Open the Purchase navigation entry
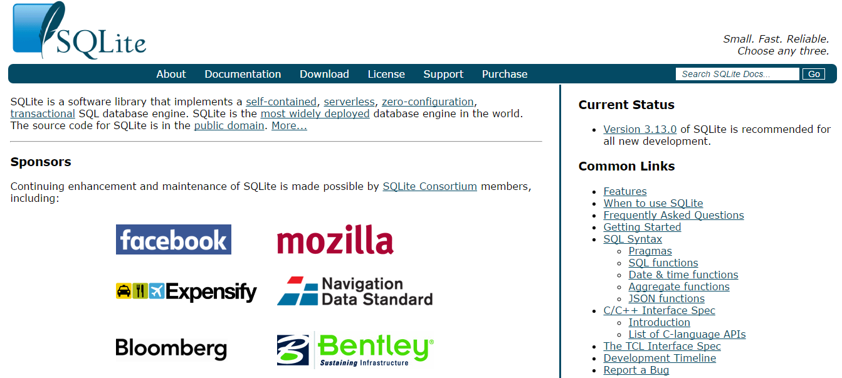This screenshot has height=378, width=842. (x=504, y=74)
